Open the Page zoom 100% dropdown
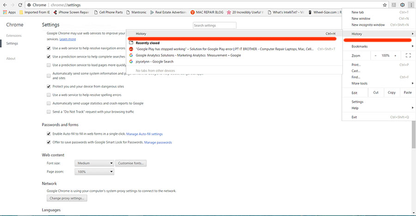The image size is (416, 216). coord(94,172)
